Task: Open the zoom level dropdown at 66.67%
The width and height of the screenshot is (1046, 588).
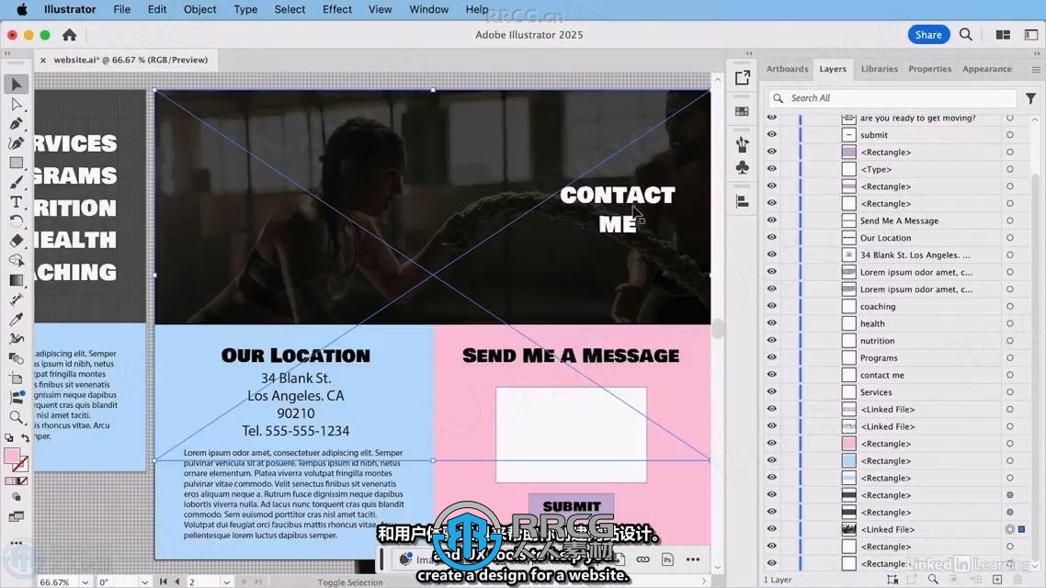Action: pos(85,582)
